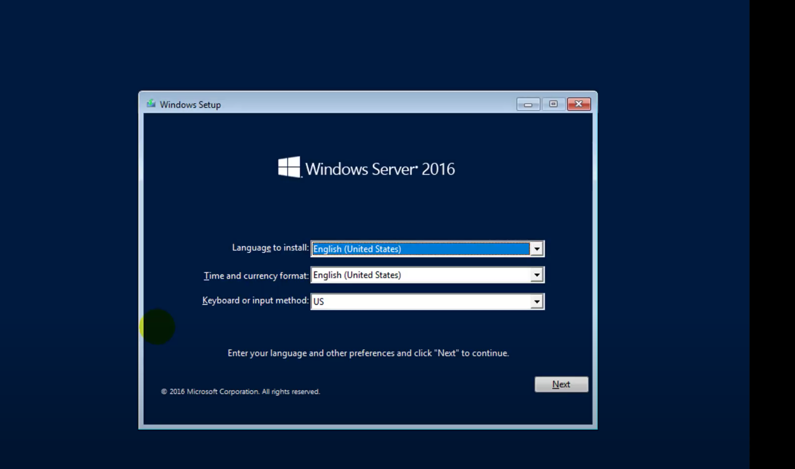Image resolution: width=795 pixels, height=469 pixels.
Task: Click the 'Language to install' label
Action: 270,248
